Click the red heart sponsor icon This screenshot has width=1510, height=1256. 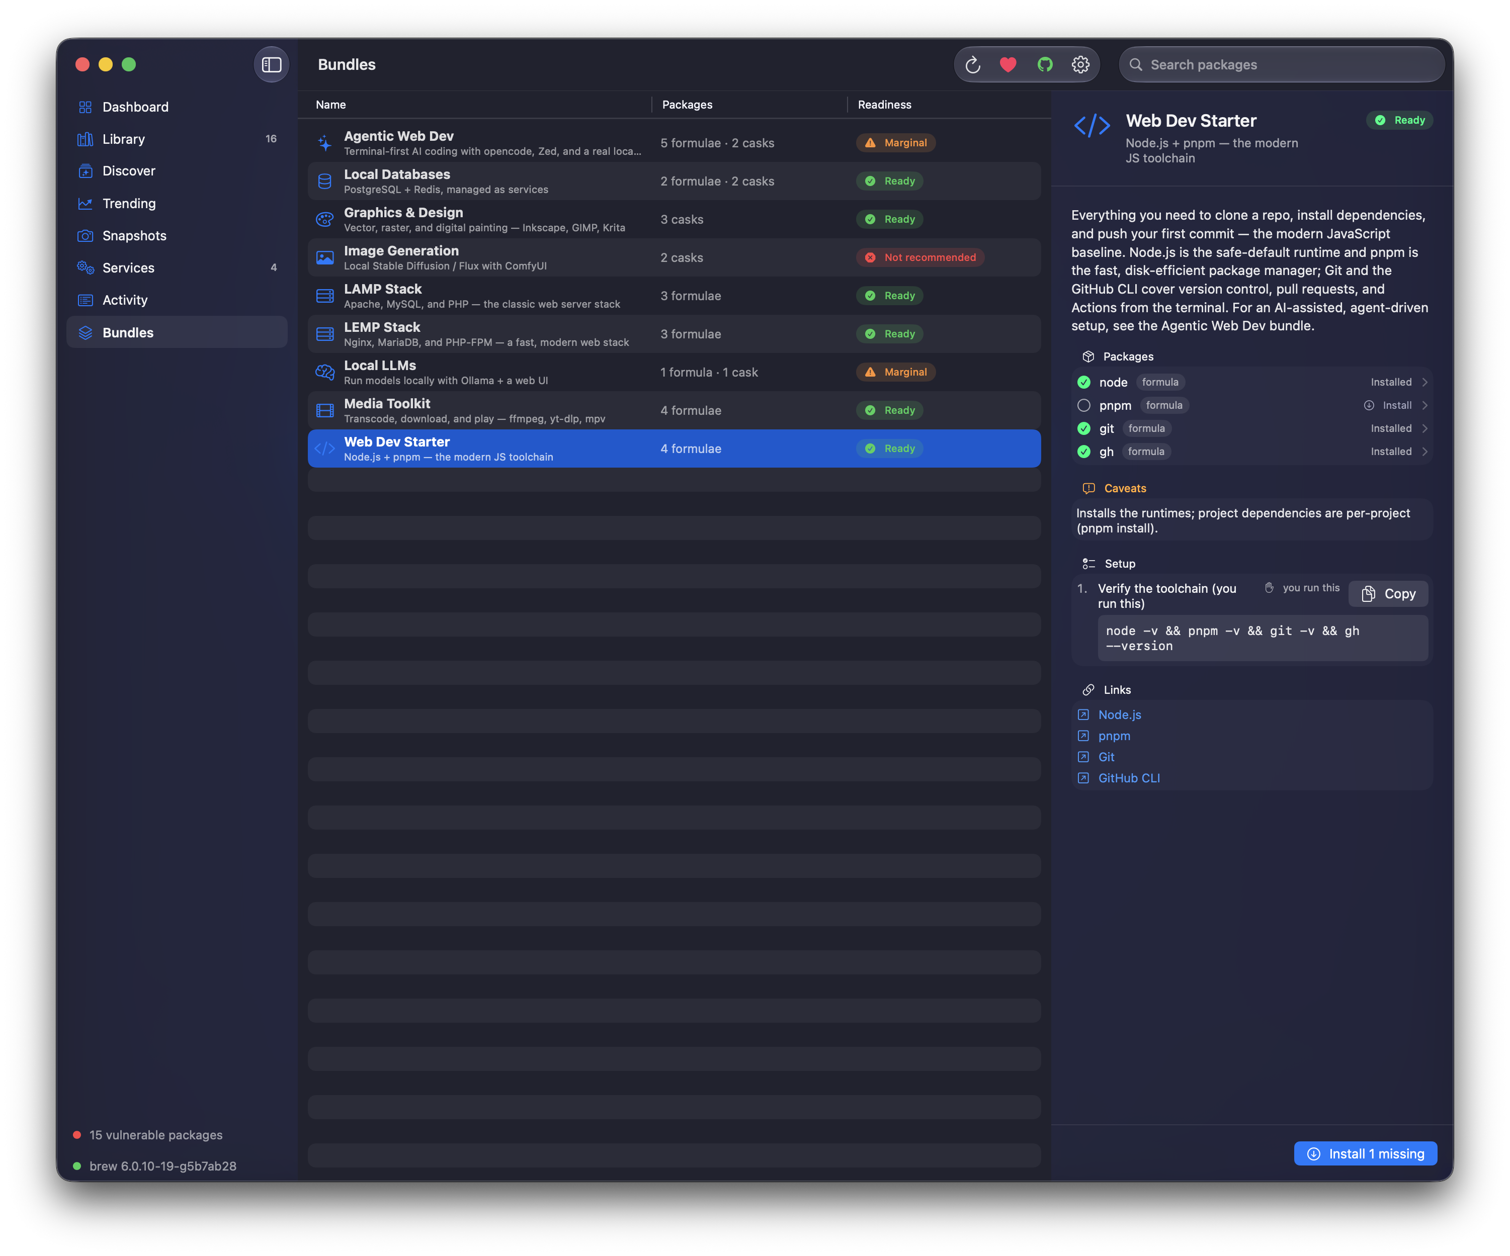pyautogui.click(x=1008, y=65)
